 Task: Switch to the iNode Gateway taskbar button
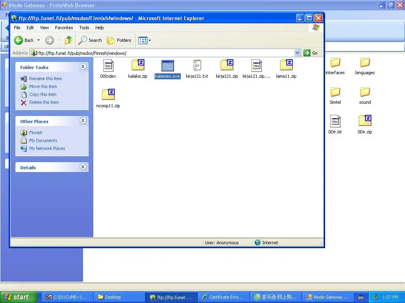pyautogui.click(x=328, y=297)
